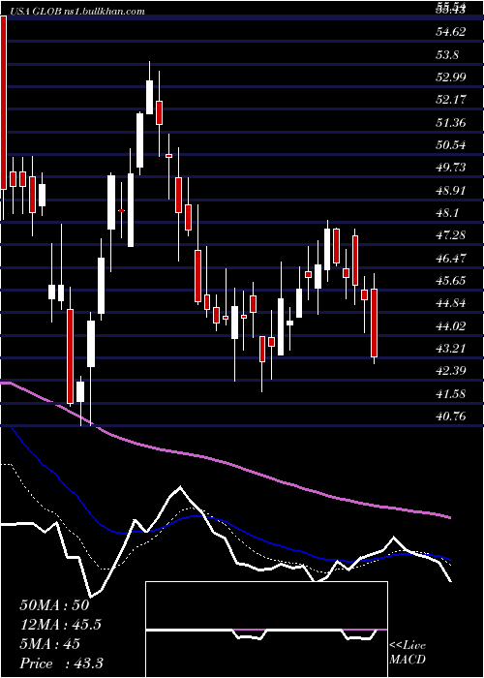Open the <<Live MACD link

click(x=408, y=653)
